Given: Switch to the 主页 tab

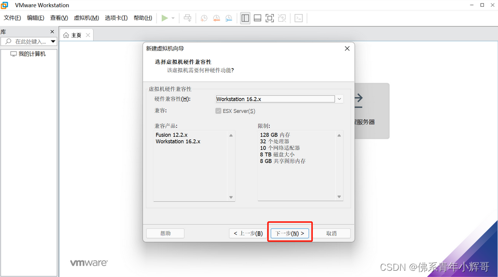Looking at the screenshot, I should (x=76, y=35).
